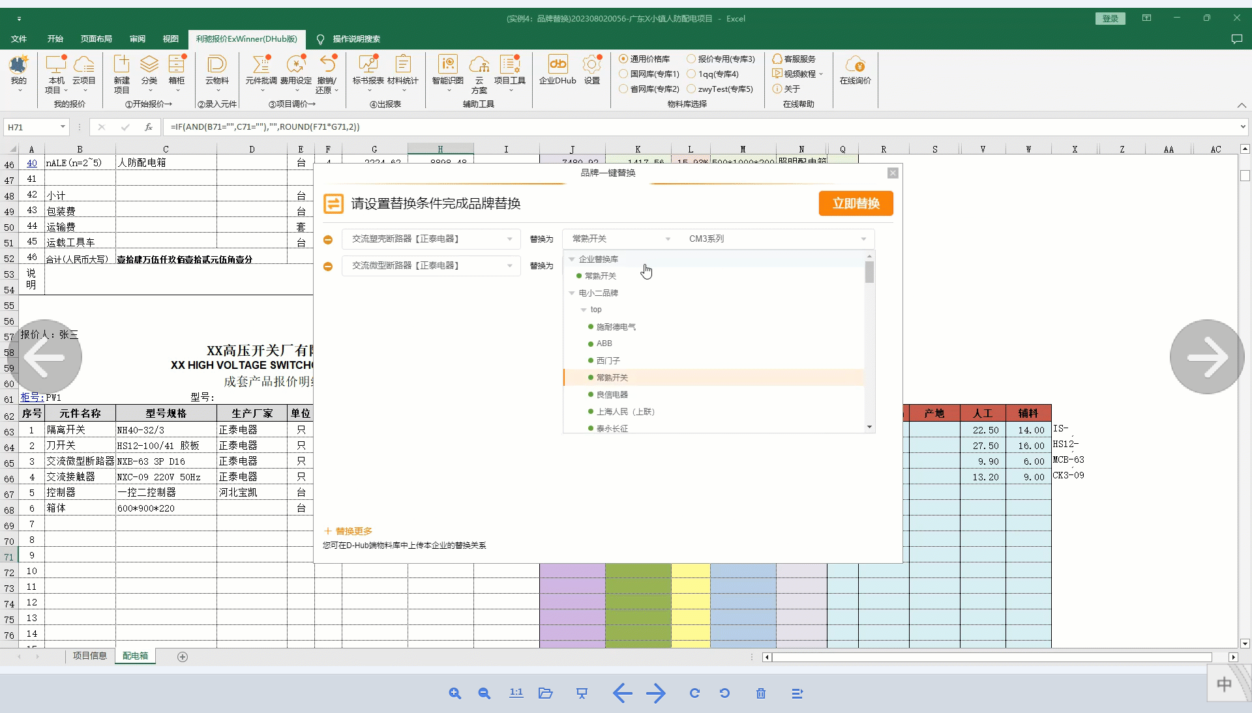1252x713 pixels.
Task: Open 视频教程 video tutorials
Action: tap(795, 74)
